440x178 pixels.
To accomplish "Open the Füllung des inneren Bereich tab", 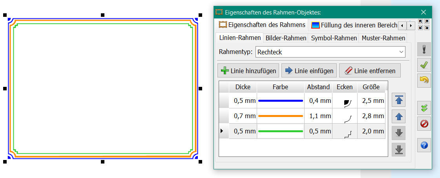I will pyautogui.click(x=354, y=25).
